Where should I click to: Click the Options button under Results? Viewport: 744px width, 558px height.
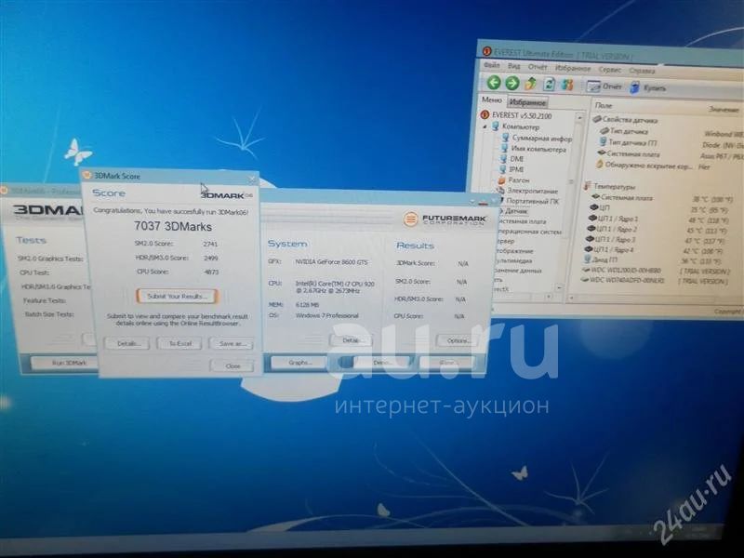pyautogui.click(x=458, y=340)
